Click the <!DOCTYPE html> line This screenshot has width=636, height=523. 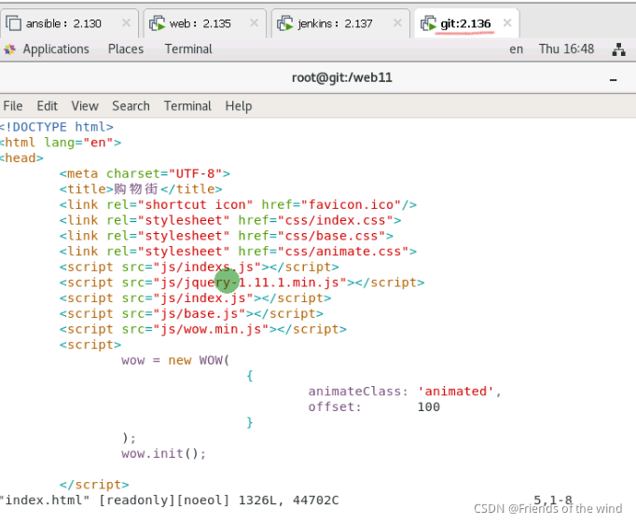[56, 127]
